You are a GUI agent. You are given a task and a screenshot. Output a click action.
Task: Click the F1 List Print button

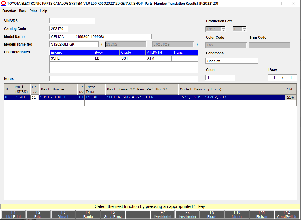tap(13, 214)
